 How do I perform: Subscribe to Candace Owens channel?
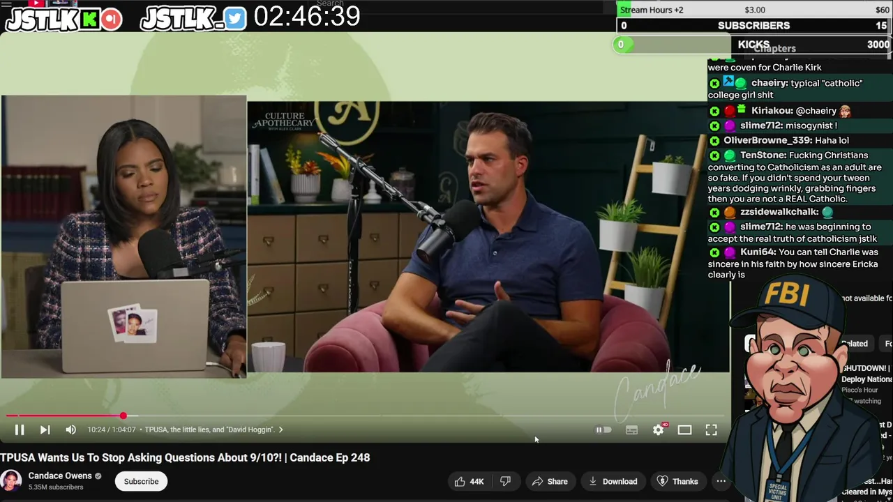pyautogui.click(x=141, y=481)
